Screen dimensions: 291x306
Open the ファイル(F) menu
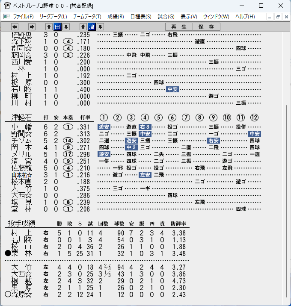click(x=23, y=17)
